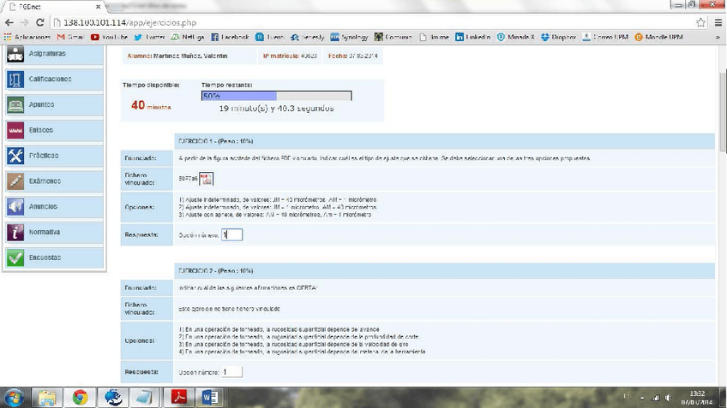Open Prácticas tools icon

coord(15,156)
